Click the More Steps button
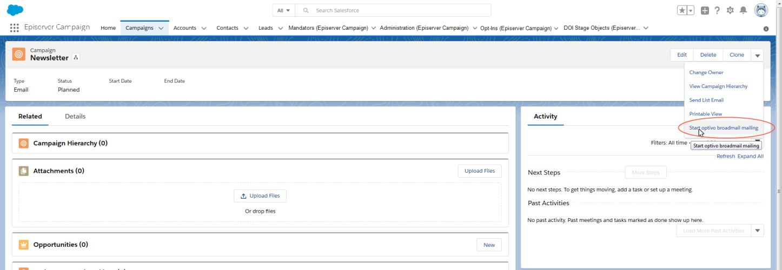The width and height of the screenshot is (782, 270). pos(646,173)
